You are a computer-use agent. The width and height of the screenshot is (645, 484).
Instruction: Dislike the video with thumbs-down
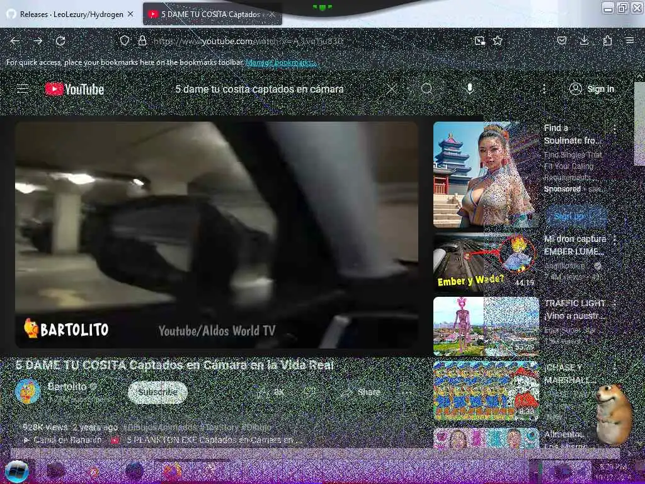coord(309,392)
